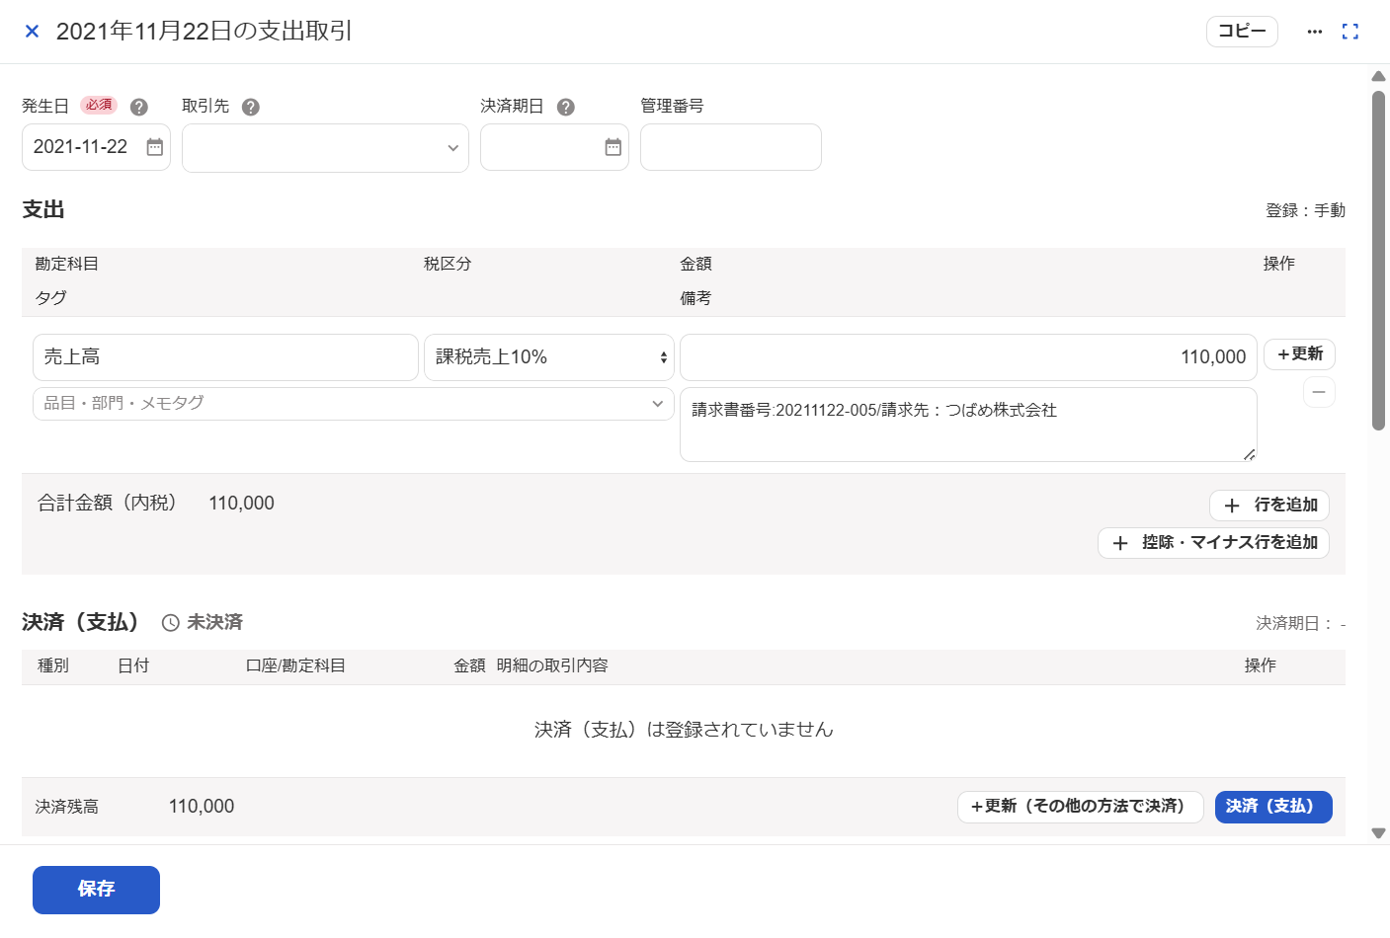Click the vertical scrollbar thumb

tap(1379, 261)
